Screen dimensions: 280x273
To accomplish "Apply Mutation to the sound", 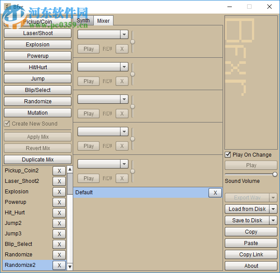I will [38, 113].
